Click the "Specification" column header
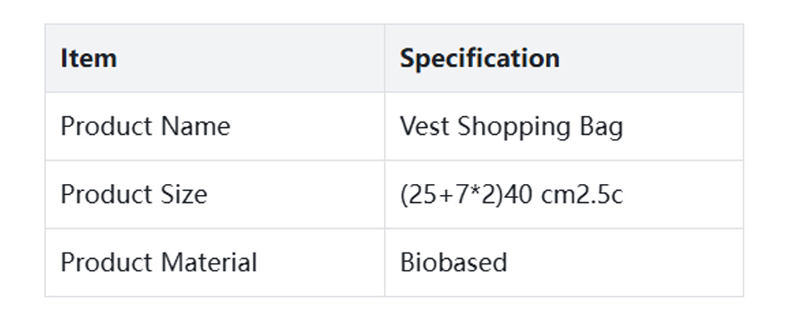Screen dimensions: 790x322 (x=480, y=58)
